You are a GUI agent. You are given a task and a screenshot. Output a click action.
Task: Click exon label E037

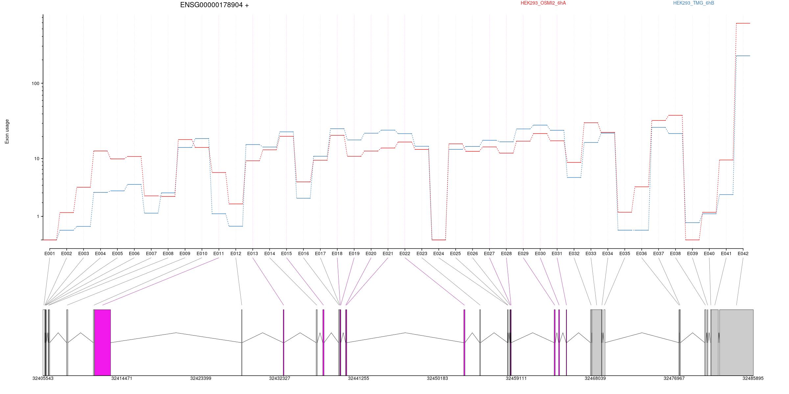[658, 253]
